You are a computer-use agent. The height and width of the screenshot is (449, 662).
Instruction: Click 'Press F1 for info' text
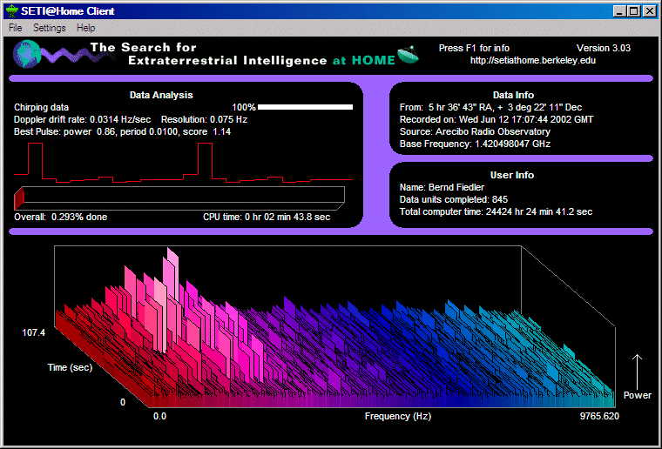coord(474,48)
